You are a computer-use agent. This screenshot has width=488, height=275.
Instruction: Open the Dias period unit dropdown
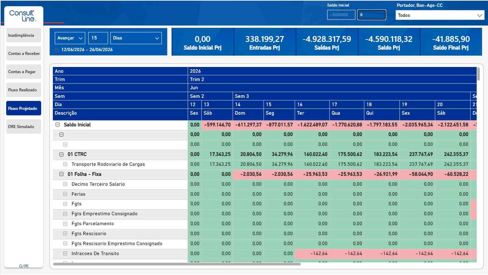tap(136, 38)
